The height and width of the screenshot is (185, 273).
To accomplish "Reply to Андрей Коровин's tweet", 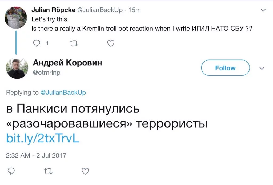I will (x=11, y=171).
